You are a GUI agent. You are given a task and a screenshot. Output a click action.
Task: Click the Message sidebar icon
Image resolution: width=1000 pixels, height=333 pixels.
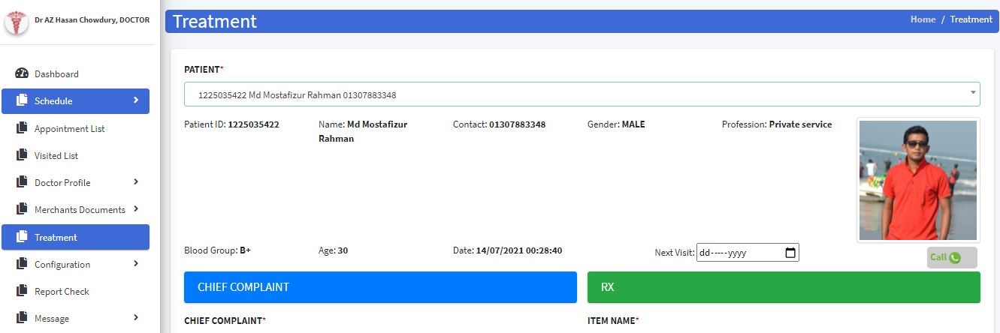pyautogui.click(x=21, y=318)
